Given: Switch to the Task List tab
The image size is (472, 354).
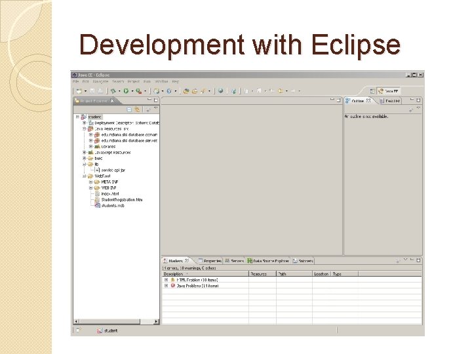Looking at the screenshot, I should (x=390, y=101).
